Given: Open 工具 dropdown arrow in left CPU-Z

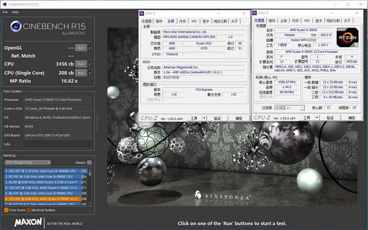Looking at the screenshot, I should [x=204, y=118].
